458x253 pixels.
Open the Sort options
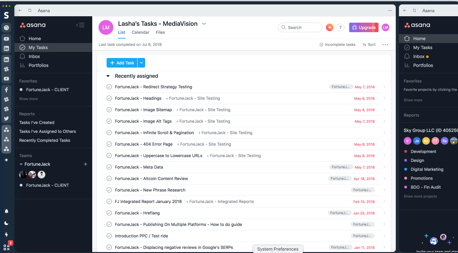point(369,45)
